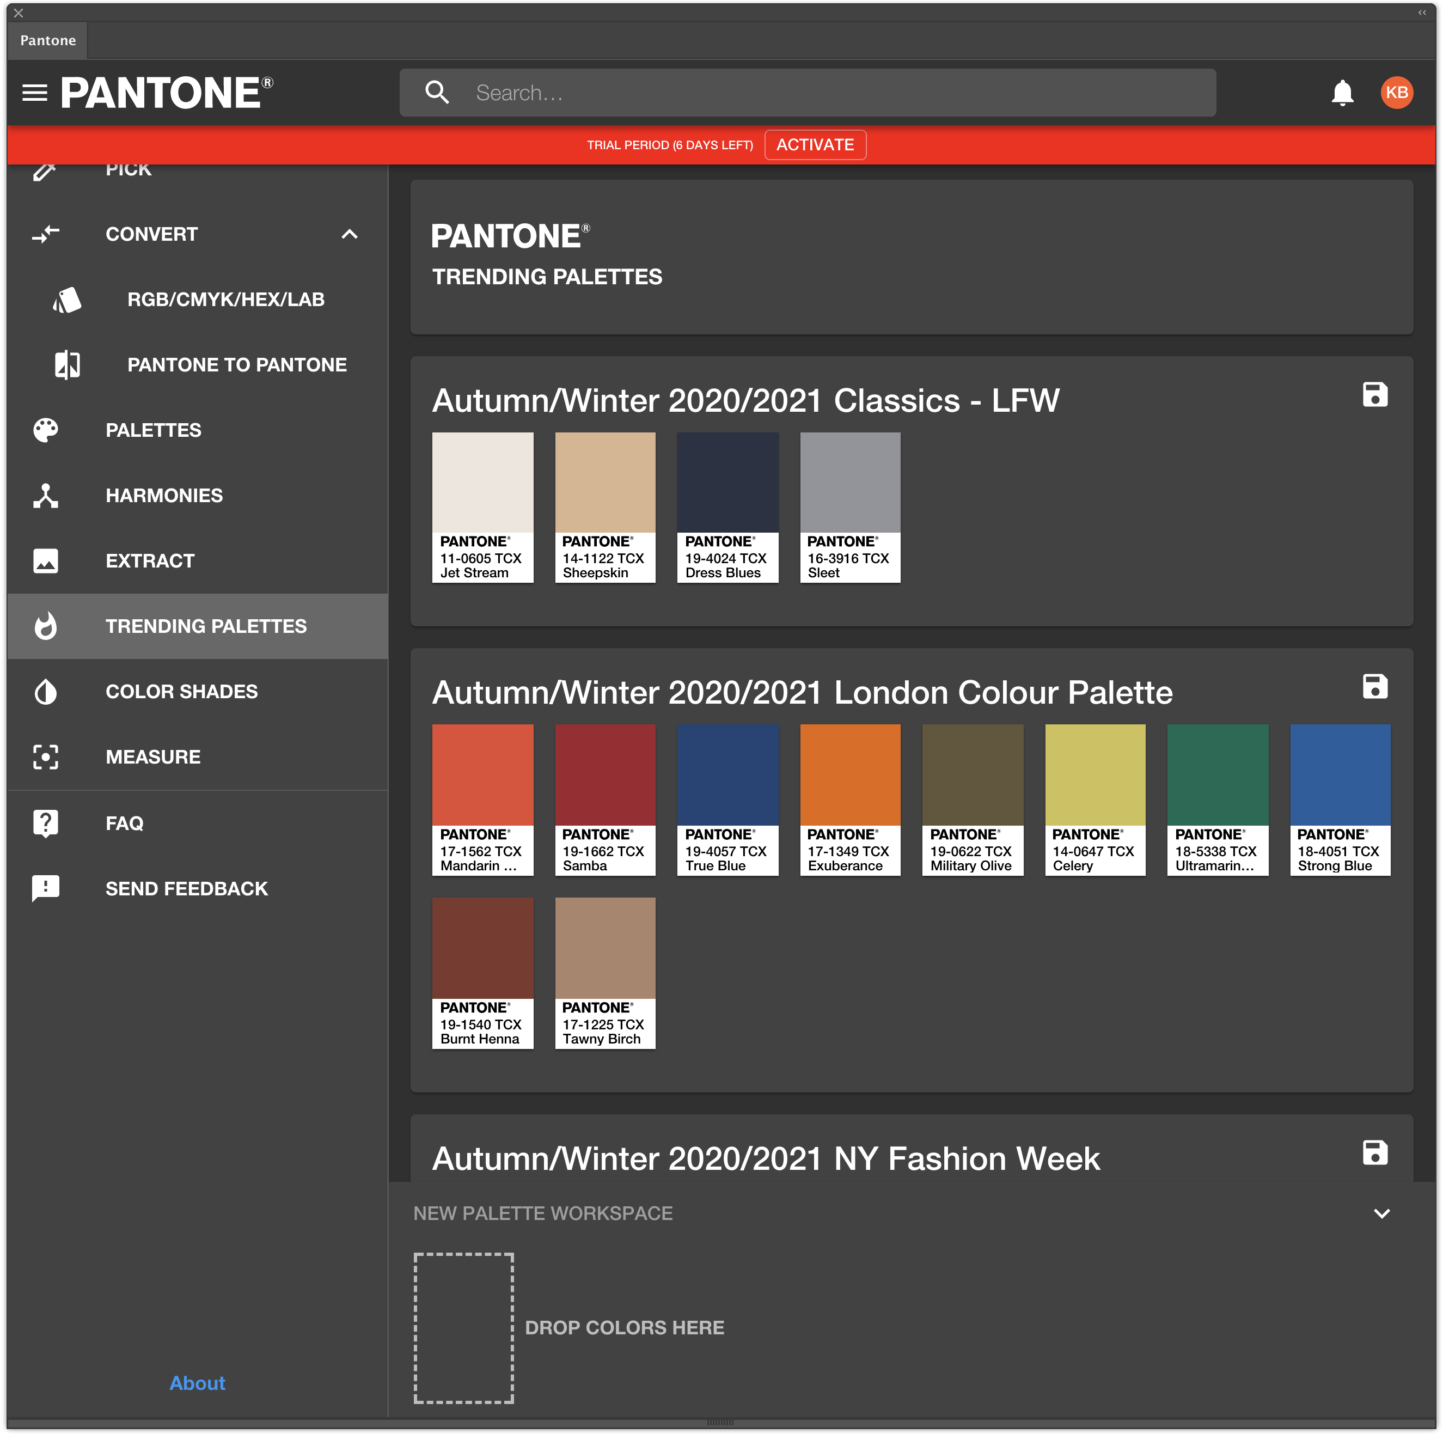The image size is (1443, 1440).
Task: Click the Trending Palettes icon
Action: click(46, 625)
